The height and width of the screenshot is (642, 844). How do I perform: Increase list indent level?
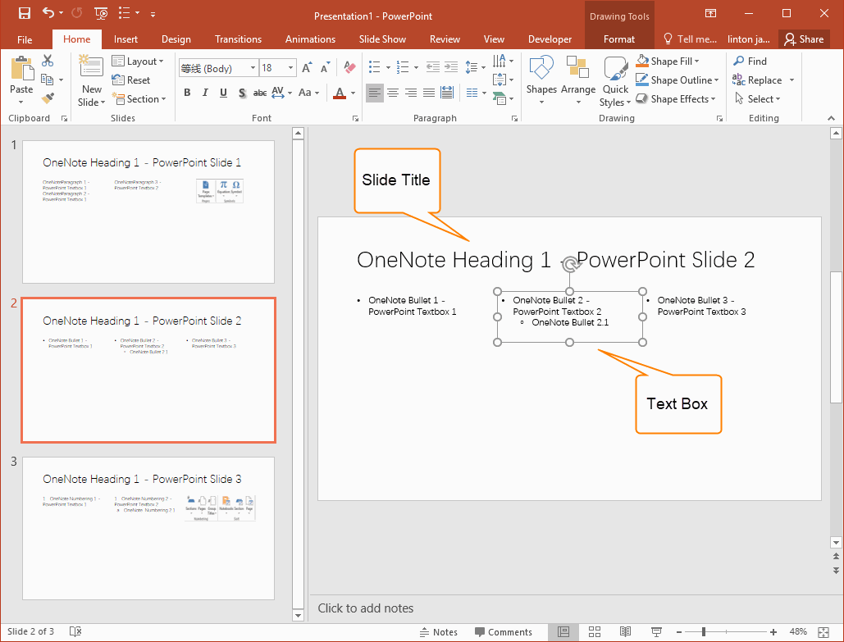(451, 67)
